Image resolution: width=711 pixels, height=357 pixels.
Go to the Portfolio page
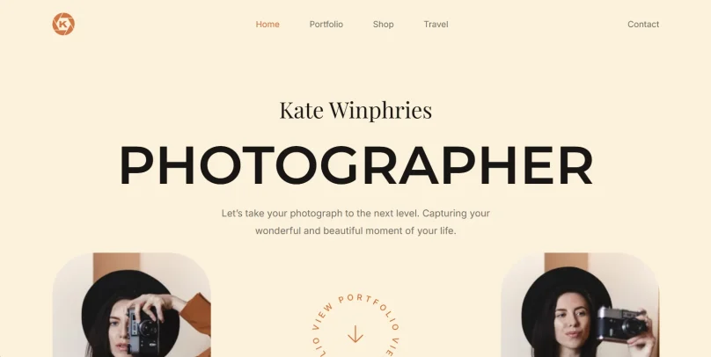tap(326, 25)
